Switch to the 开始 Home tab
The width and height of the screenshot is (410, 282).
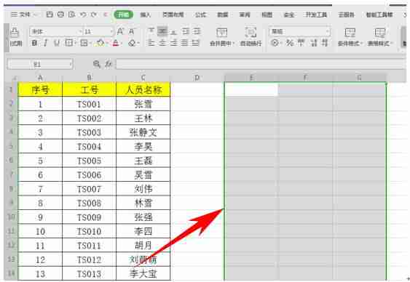(124, 15)
